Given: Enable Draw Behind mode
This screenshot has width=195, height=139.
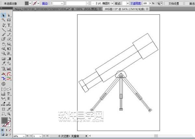Looking at the screenshot, I should pos(6,134).
